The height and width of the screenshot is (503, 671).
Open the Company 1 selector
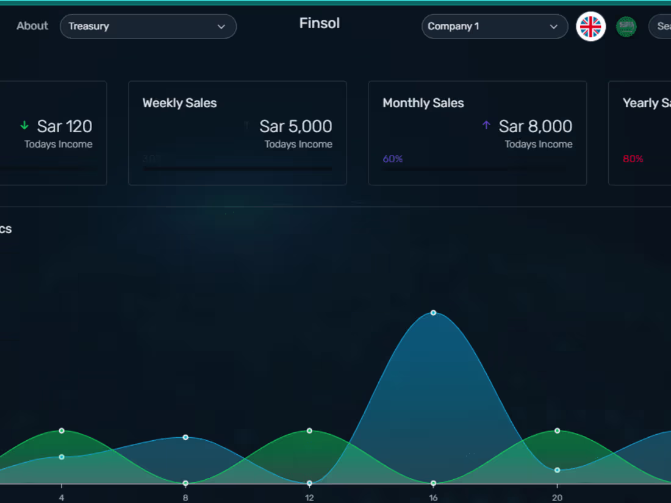coord(495,26)
